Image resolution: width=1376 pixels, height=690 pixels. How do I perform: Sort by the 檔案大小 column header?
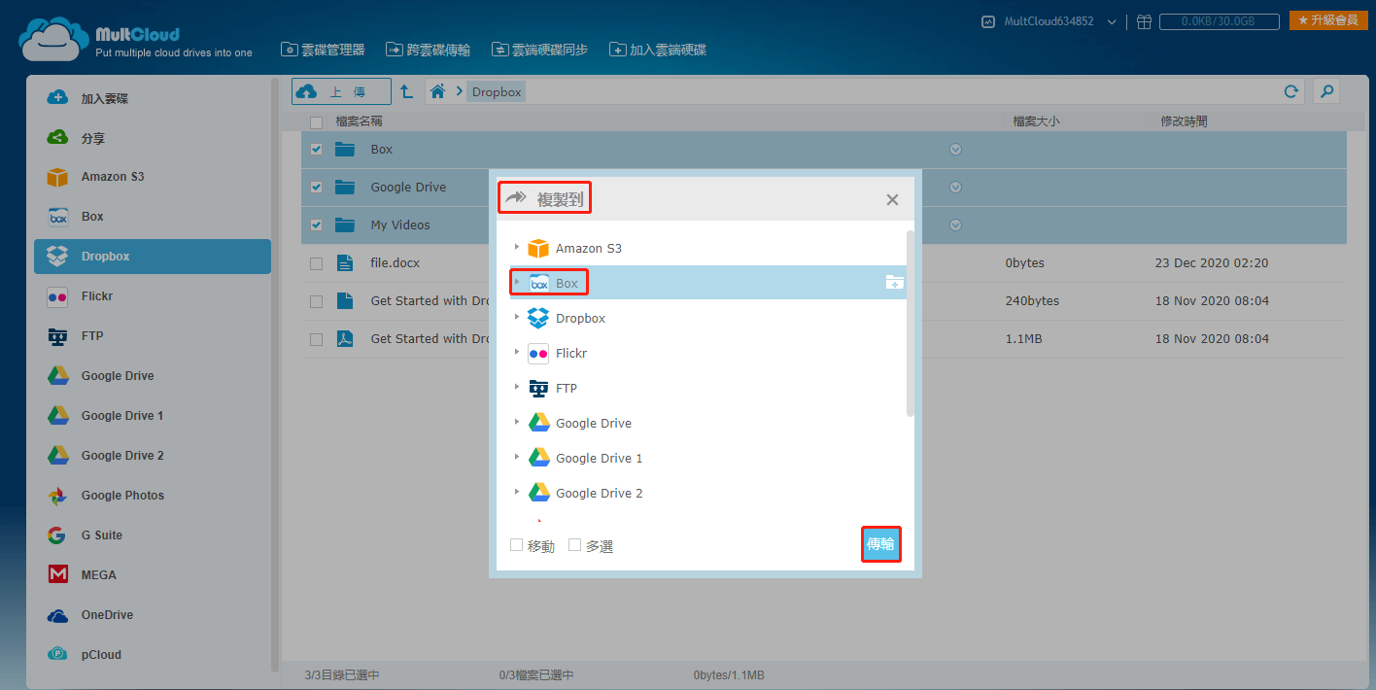[x=1036, y=121]
